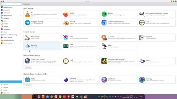Open the guiscrcpy app icon
Viewport: 177px width, 99px height.
(x=142, y=80)
